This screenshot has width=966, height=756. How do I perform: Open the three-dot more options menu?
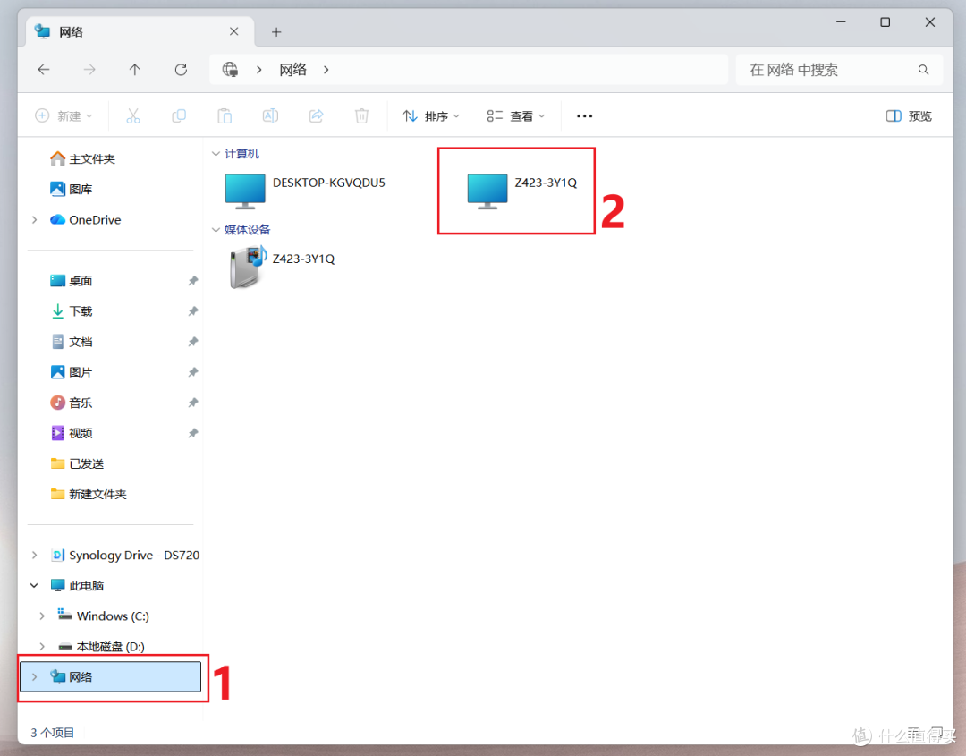(585, 115)
